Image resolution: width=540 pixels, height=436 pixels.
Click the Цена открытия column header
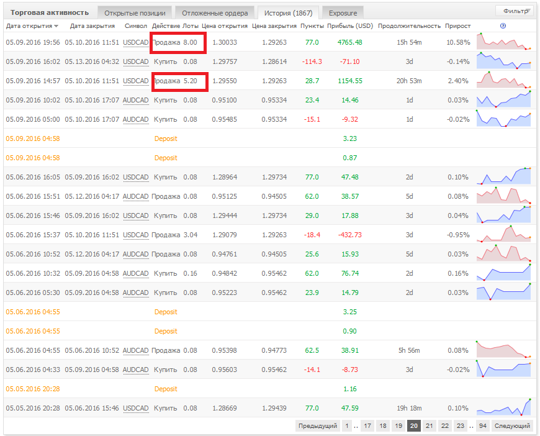coord(225,26)
